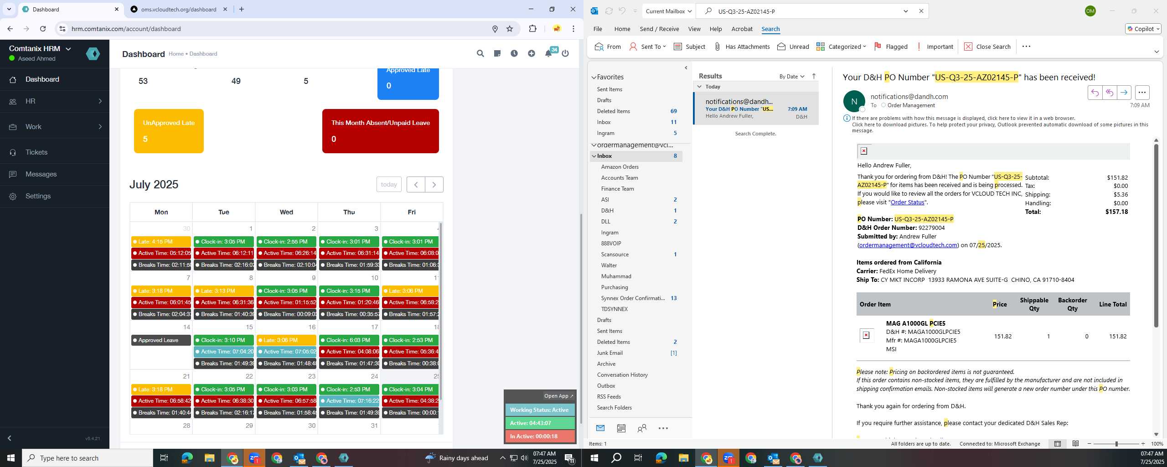Open Comtanix HRM workspace dropdown
This screenshot has height=467, width=1167.
coord(40,49)
